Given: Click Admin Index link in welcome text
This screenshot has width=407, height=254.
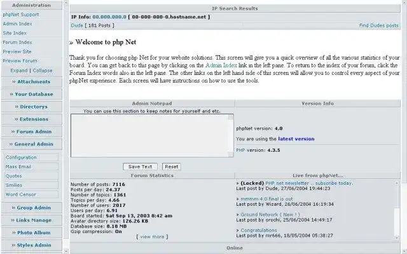Looking at the screenshot, I should [221, 65].
